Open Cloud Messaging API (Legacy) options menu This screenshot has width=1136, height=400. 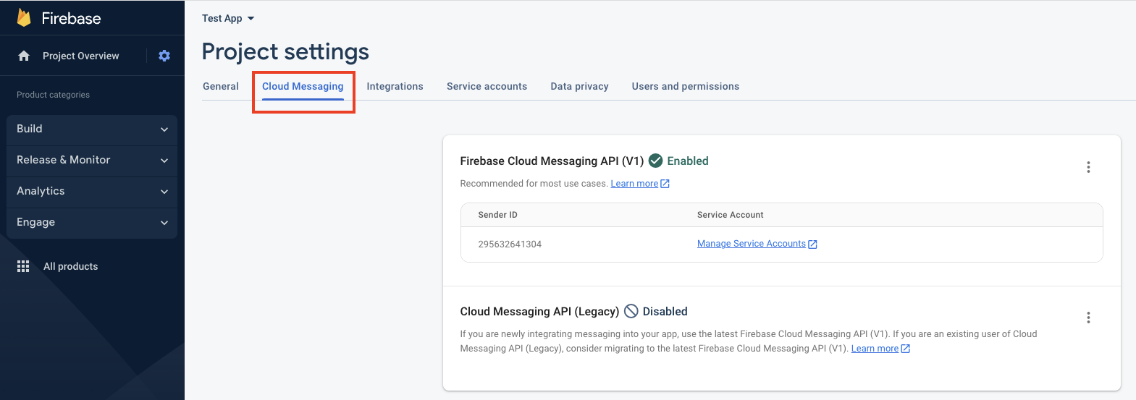[1088, 318]
